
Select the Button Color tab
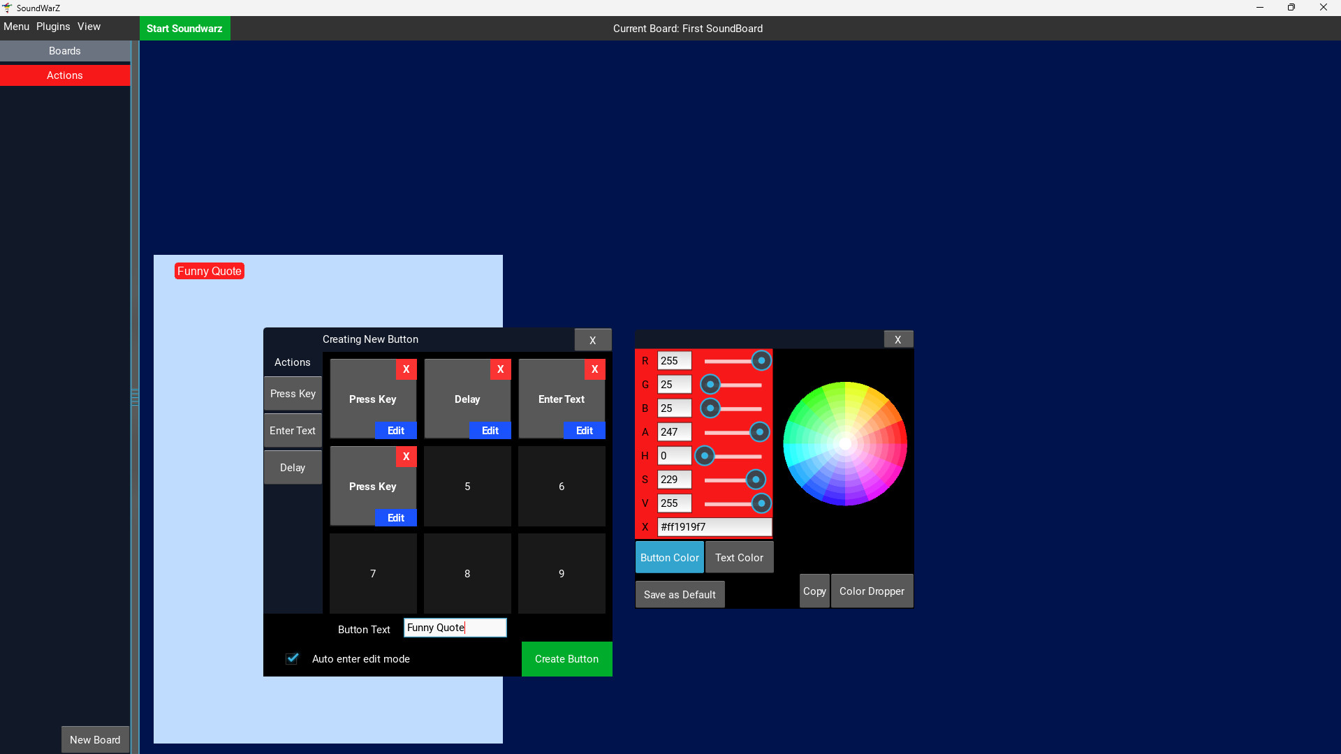point(668,557)
